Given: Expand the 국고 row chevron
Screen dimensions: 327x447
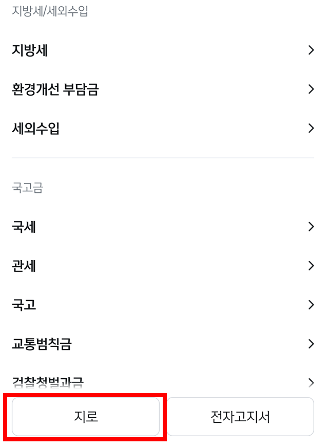Looking at the screenshot, I should tap(311, 305).
